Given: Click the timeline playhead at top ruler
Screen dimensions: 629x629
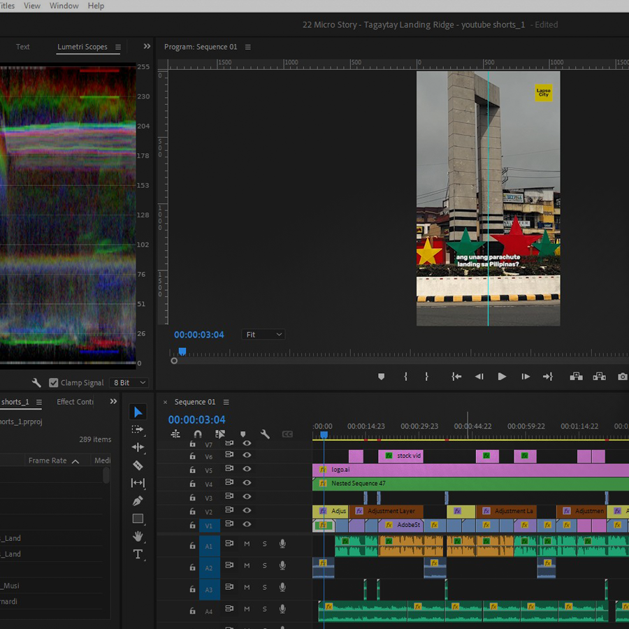Looking at the screenshot, I should pyautogui.click(x=324, y=435).
